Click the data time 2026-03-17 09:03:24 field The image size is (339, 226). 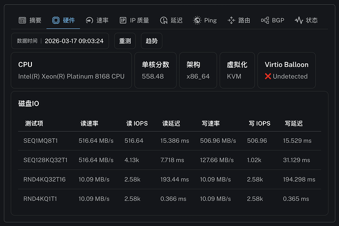(x=60, y=41)
